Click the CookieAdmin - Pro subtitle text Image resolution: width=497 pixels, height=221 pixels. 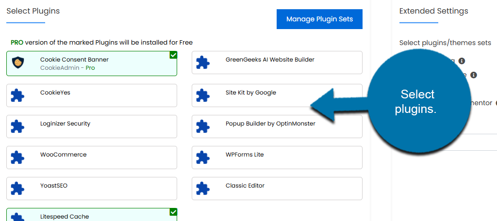click(x=67, y=68)
